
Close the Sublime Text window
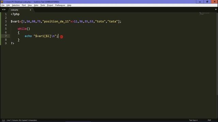coord(215,2)
